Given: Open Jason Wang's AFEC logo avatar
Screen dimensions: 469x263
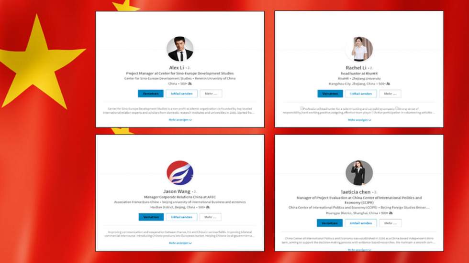Looking at the screenshot, I should pos(180,173).
